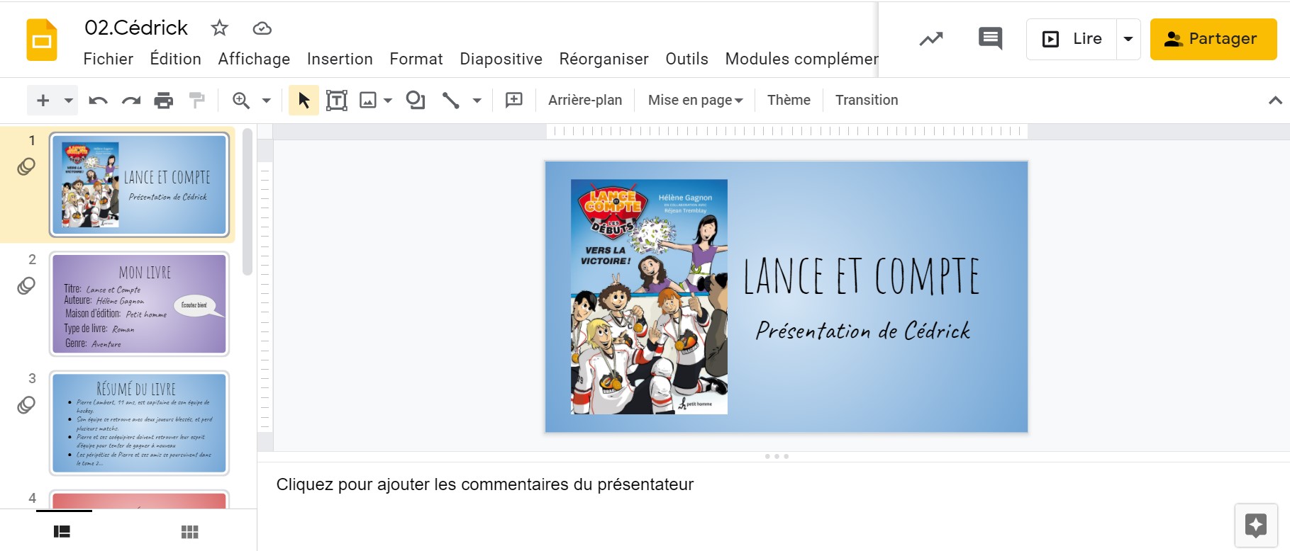
Task: Open the Affichage menu
Action: [x=254, y=59]
